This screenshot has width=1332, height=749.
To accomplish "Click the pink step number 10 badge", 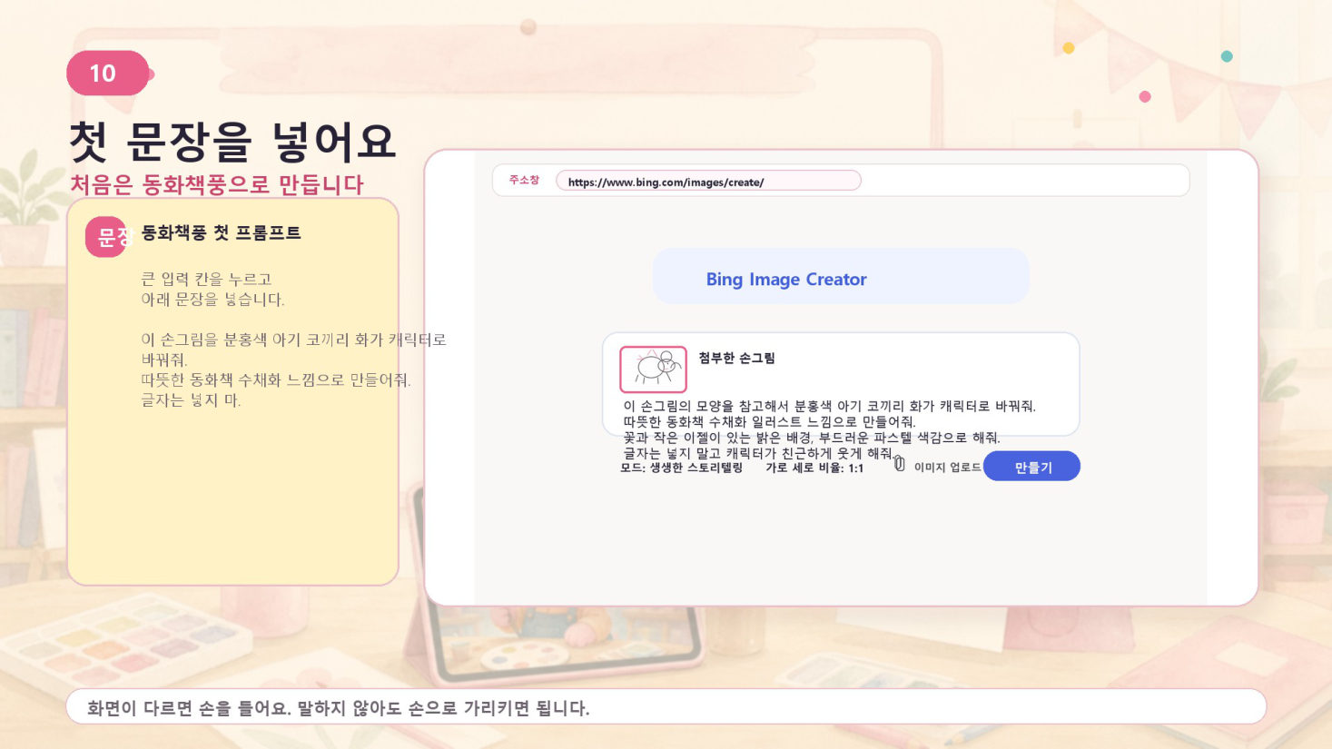I will (x=107, y=73).
